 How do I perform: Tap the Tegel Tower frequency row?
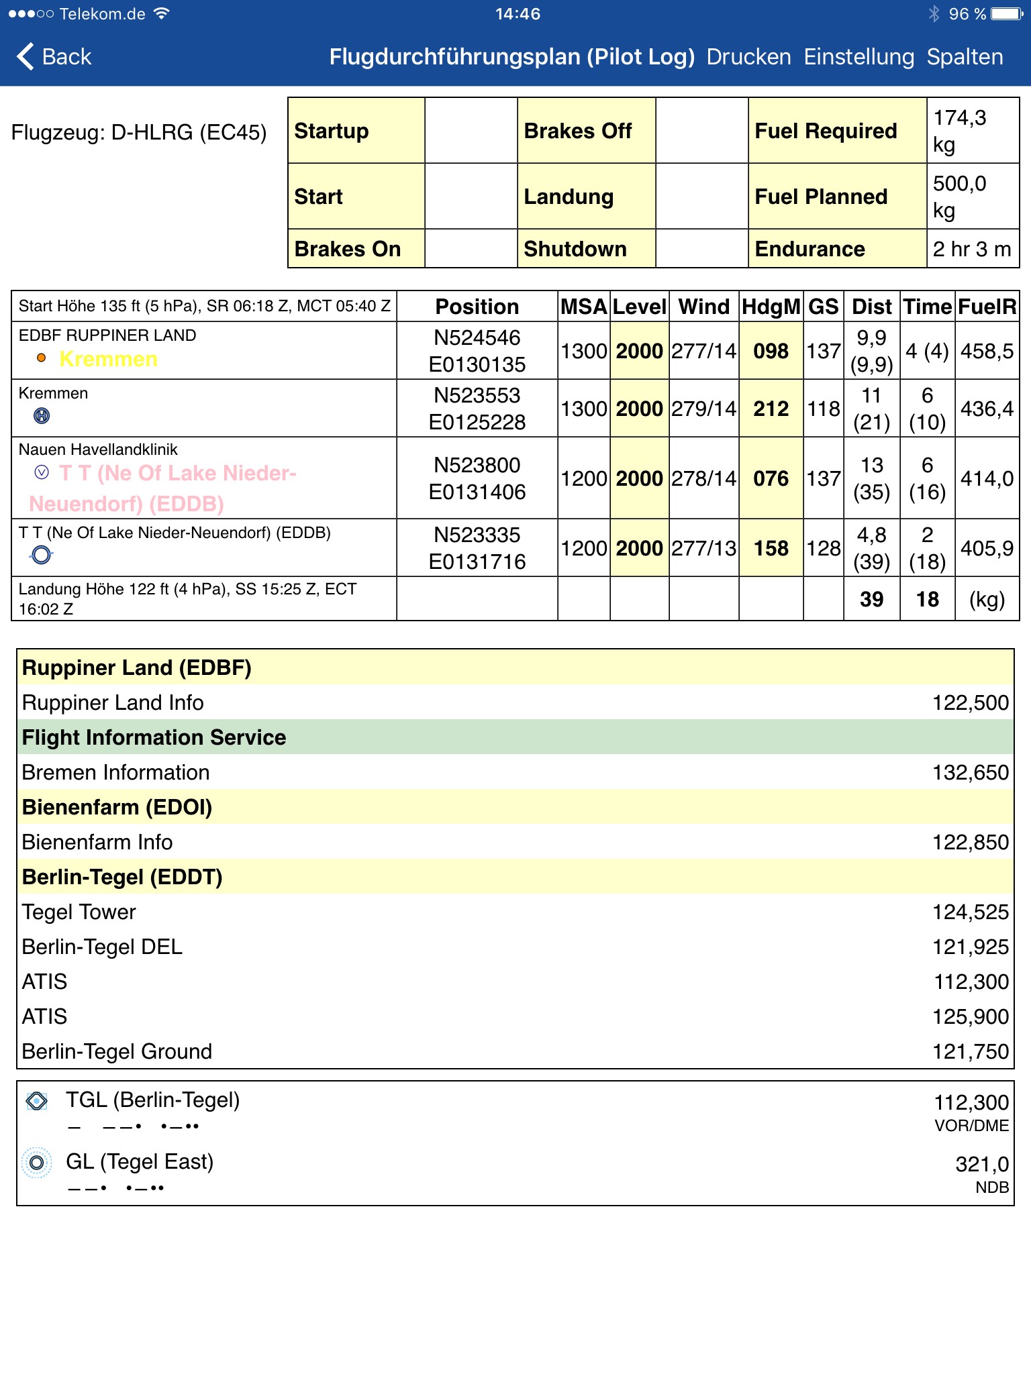[515, 912]
